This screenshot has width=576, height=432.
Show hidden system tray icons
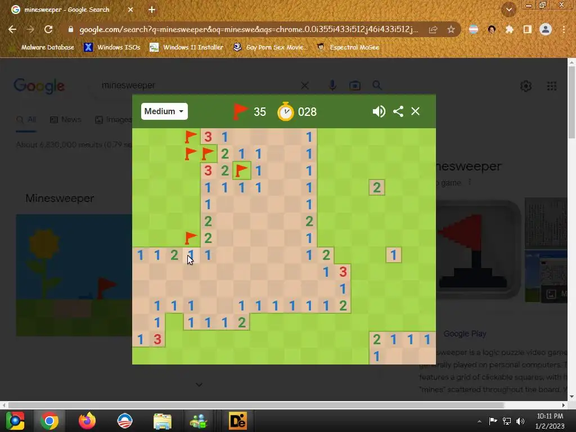pos(479,421)
